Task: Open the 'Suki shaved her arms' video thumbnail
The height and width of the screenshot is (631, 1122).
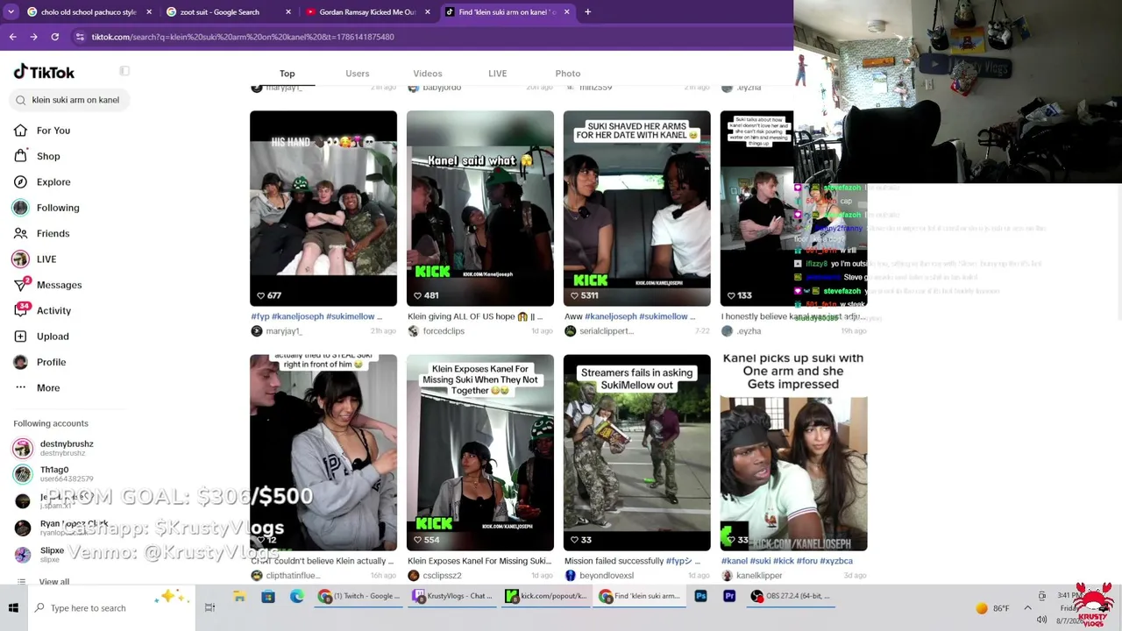Action: tap(637, 209)
